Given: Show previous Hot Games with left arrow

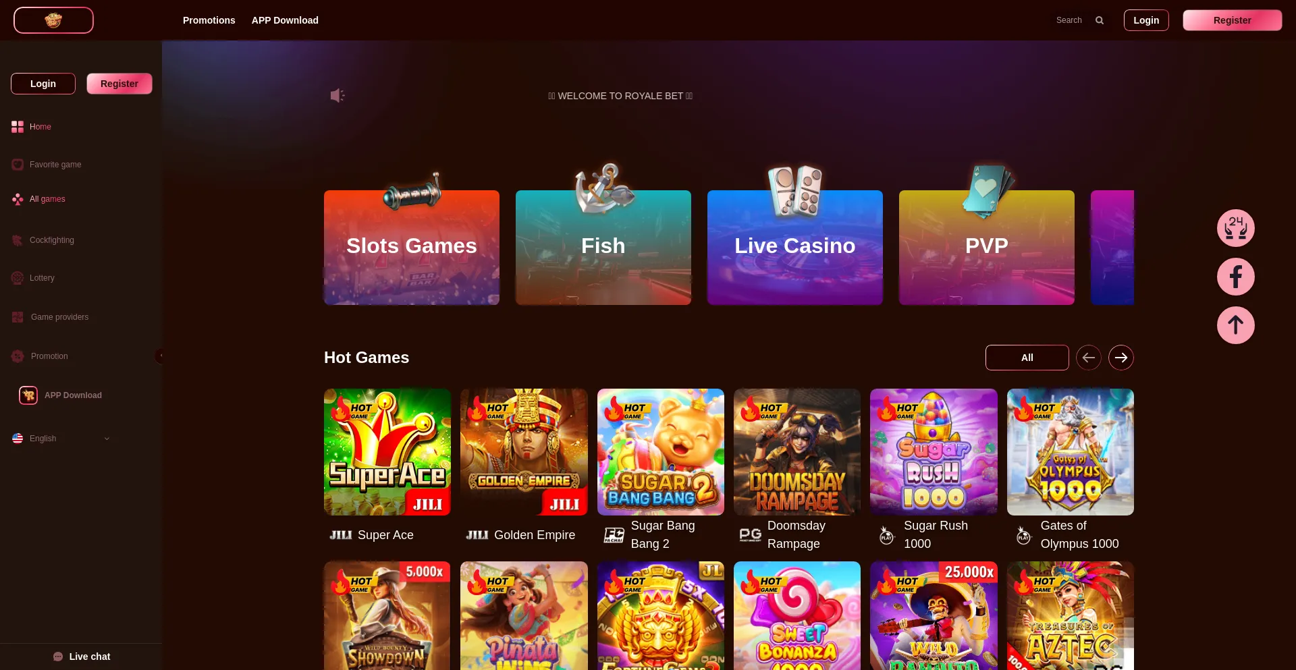Looking at the screenshot, I should pyautogui.click(x=1089, y=358).
